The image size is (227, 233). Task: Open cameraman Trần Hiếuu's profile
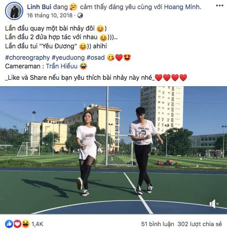62,66
